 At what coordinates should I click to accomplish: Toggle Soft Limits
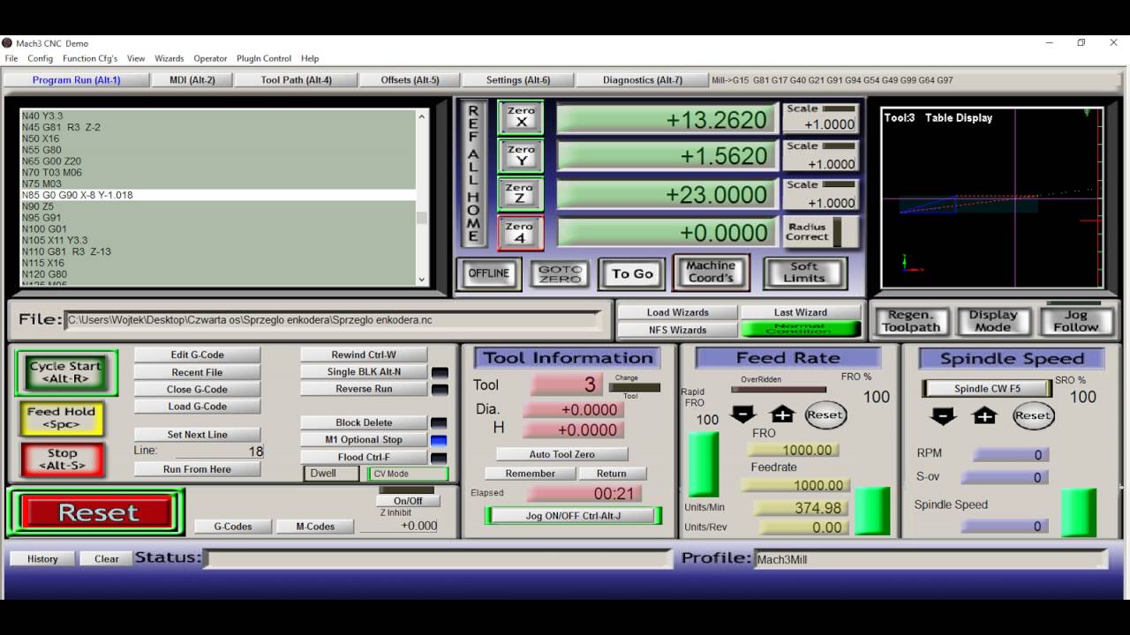(x=804, y=273)
